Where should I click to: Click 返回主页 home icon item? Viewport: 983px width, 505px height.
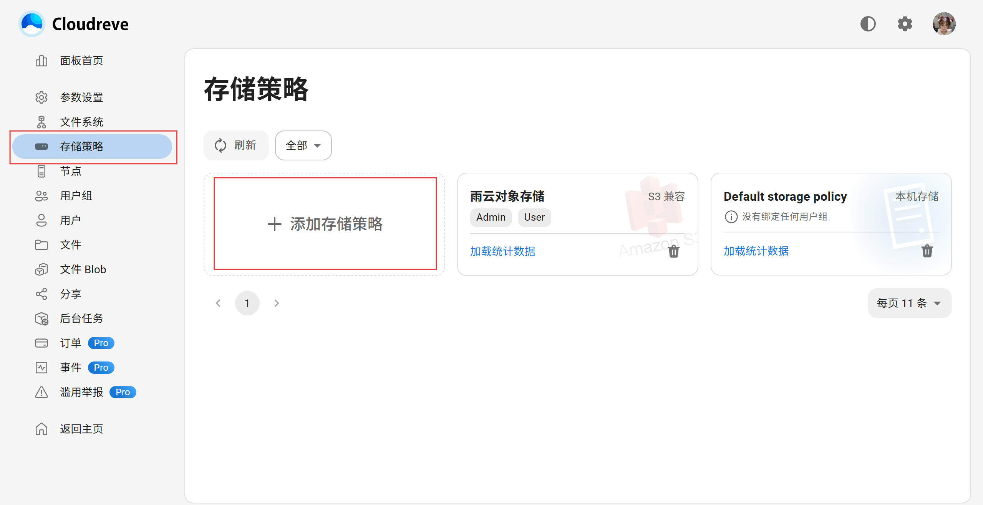pyautogui.click(x=81, y=429)
